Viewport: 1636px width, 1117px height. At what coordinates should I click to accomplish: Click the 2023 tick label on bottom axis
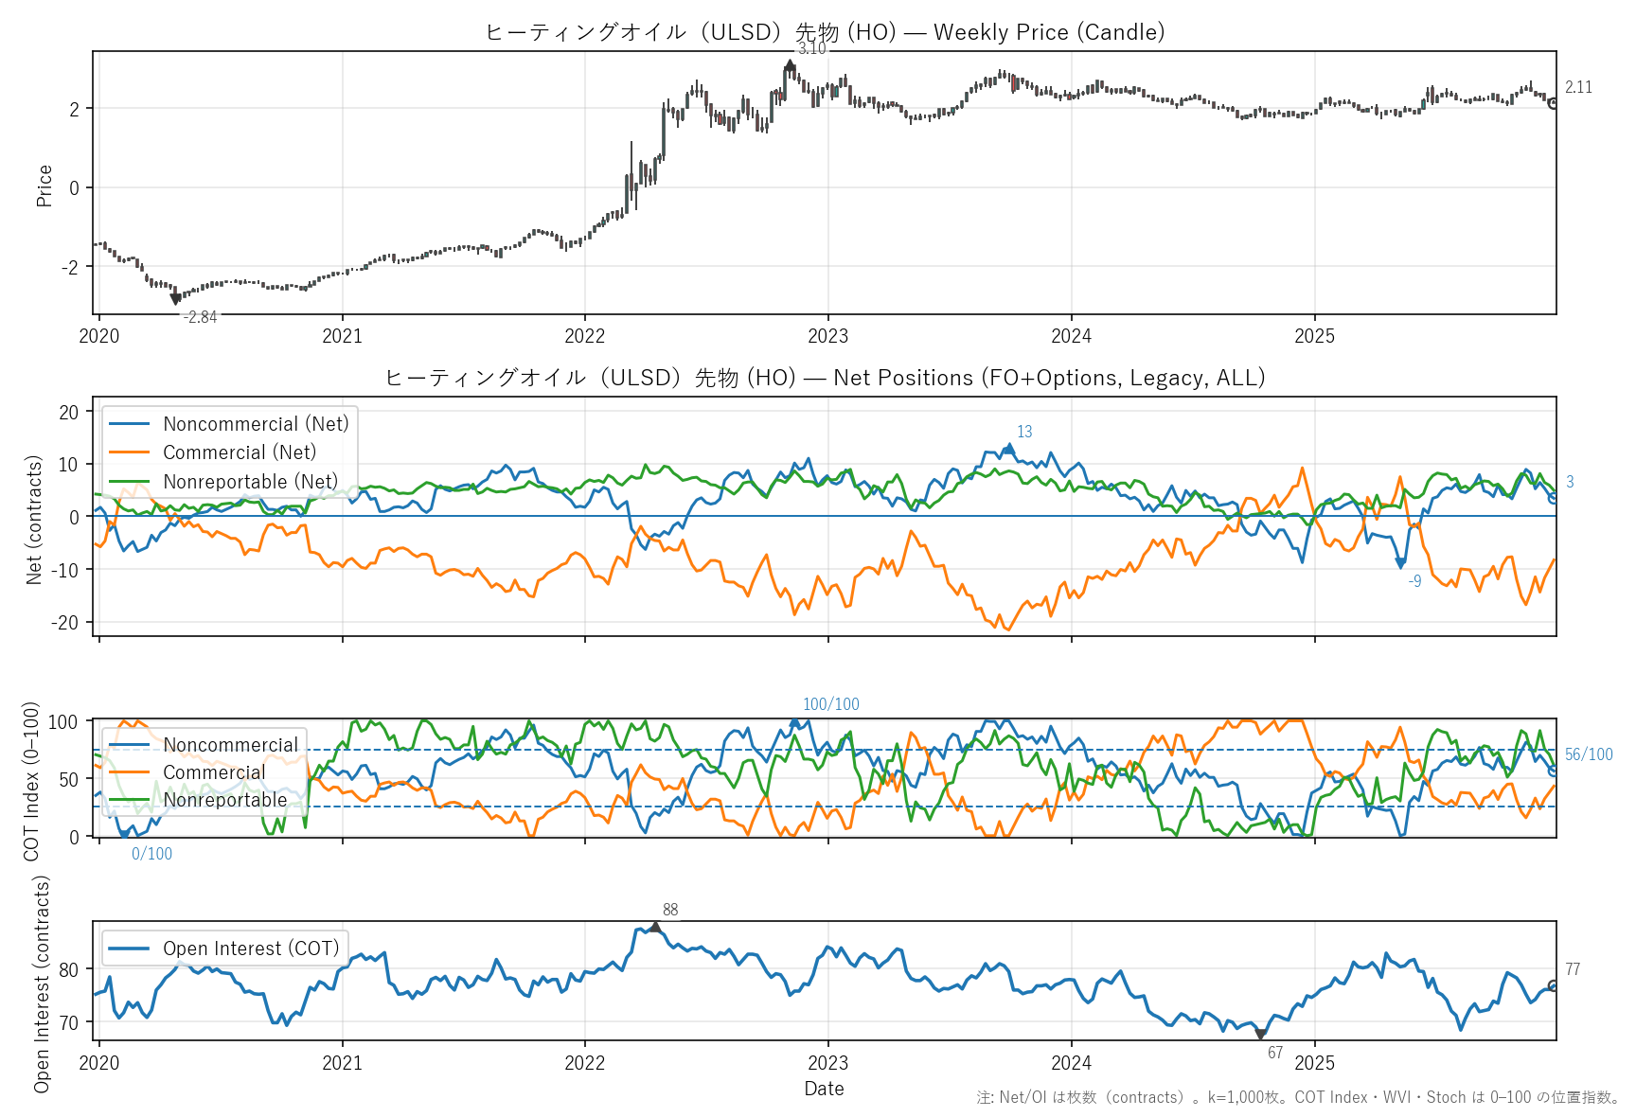[827, 1063]
